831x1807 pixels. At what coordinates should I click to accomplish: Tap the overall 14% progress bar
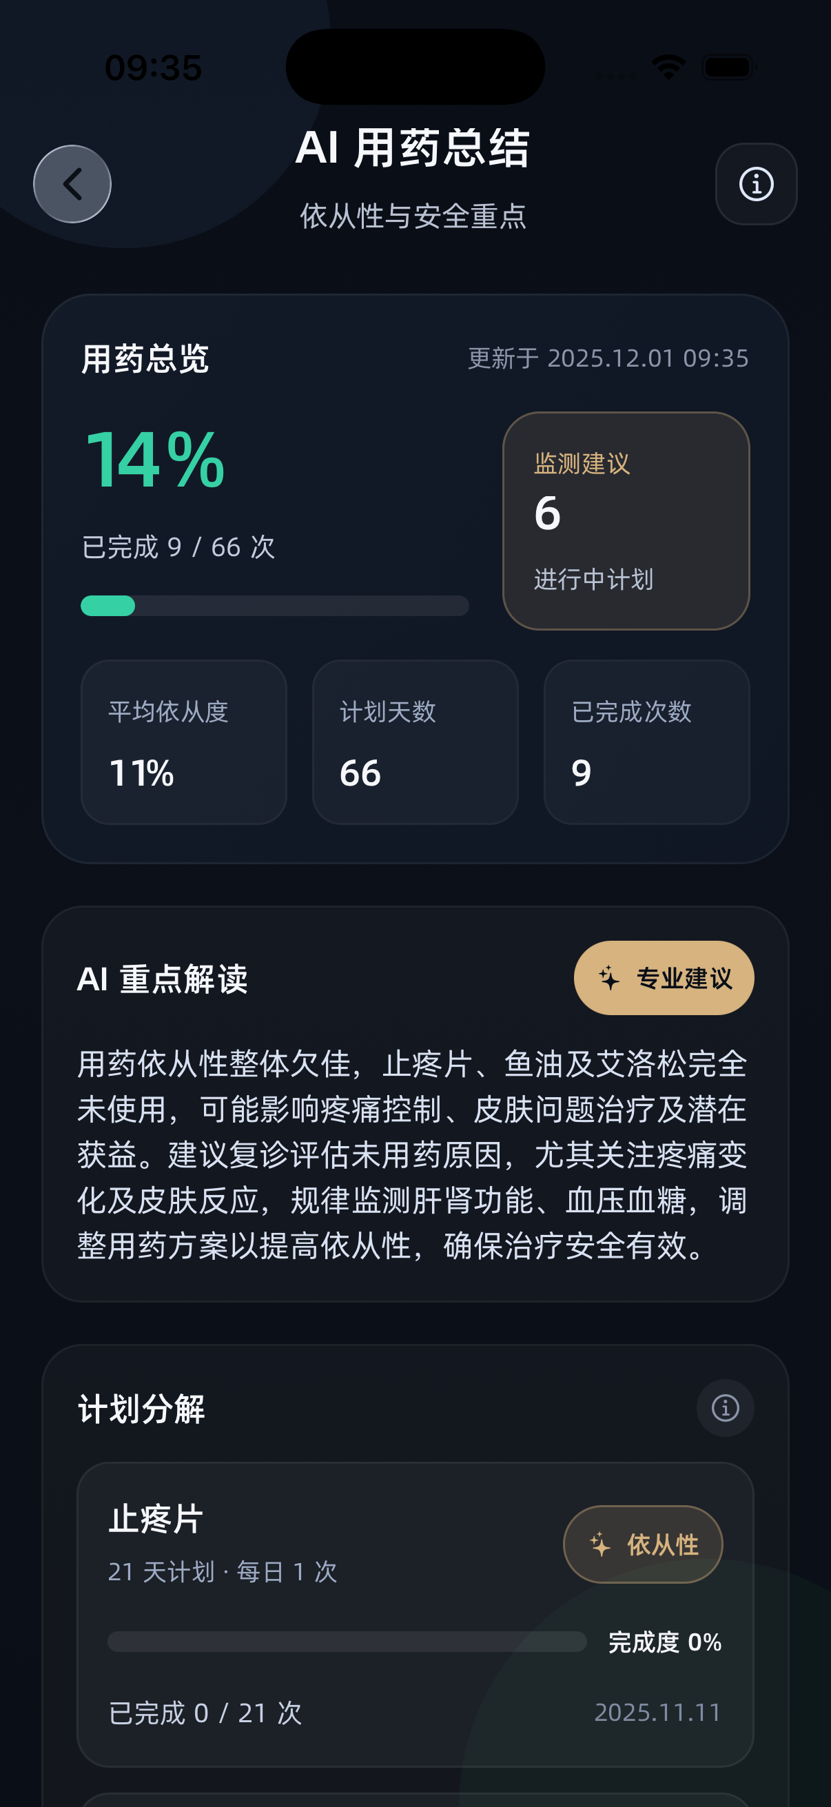tap(274, 605)
